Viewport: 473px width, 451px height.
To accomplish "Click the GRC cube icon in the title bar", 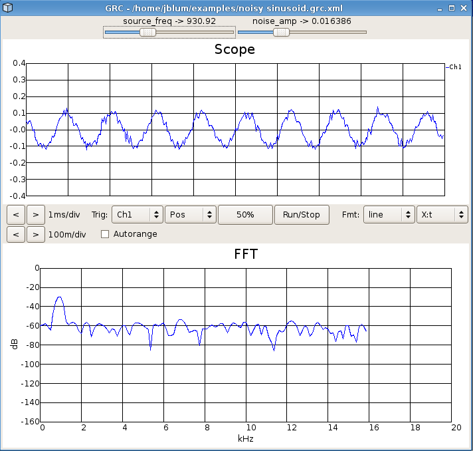I will tap(7, 7).
